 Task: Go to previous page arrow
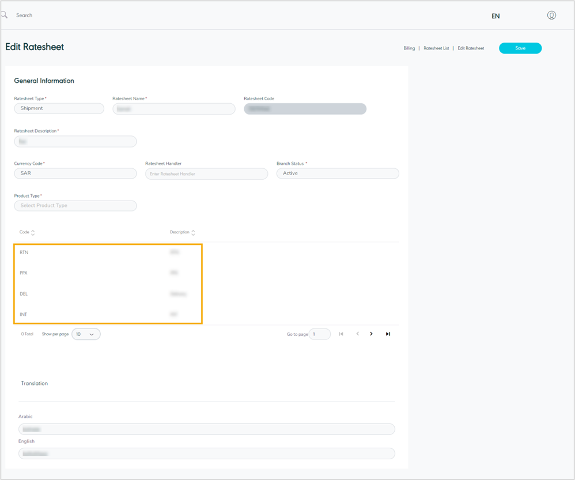[357, 334]
